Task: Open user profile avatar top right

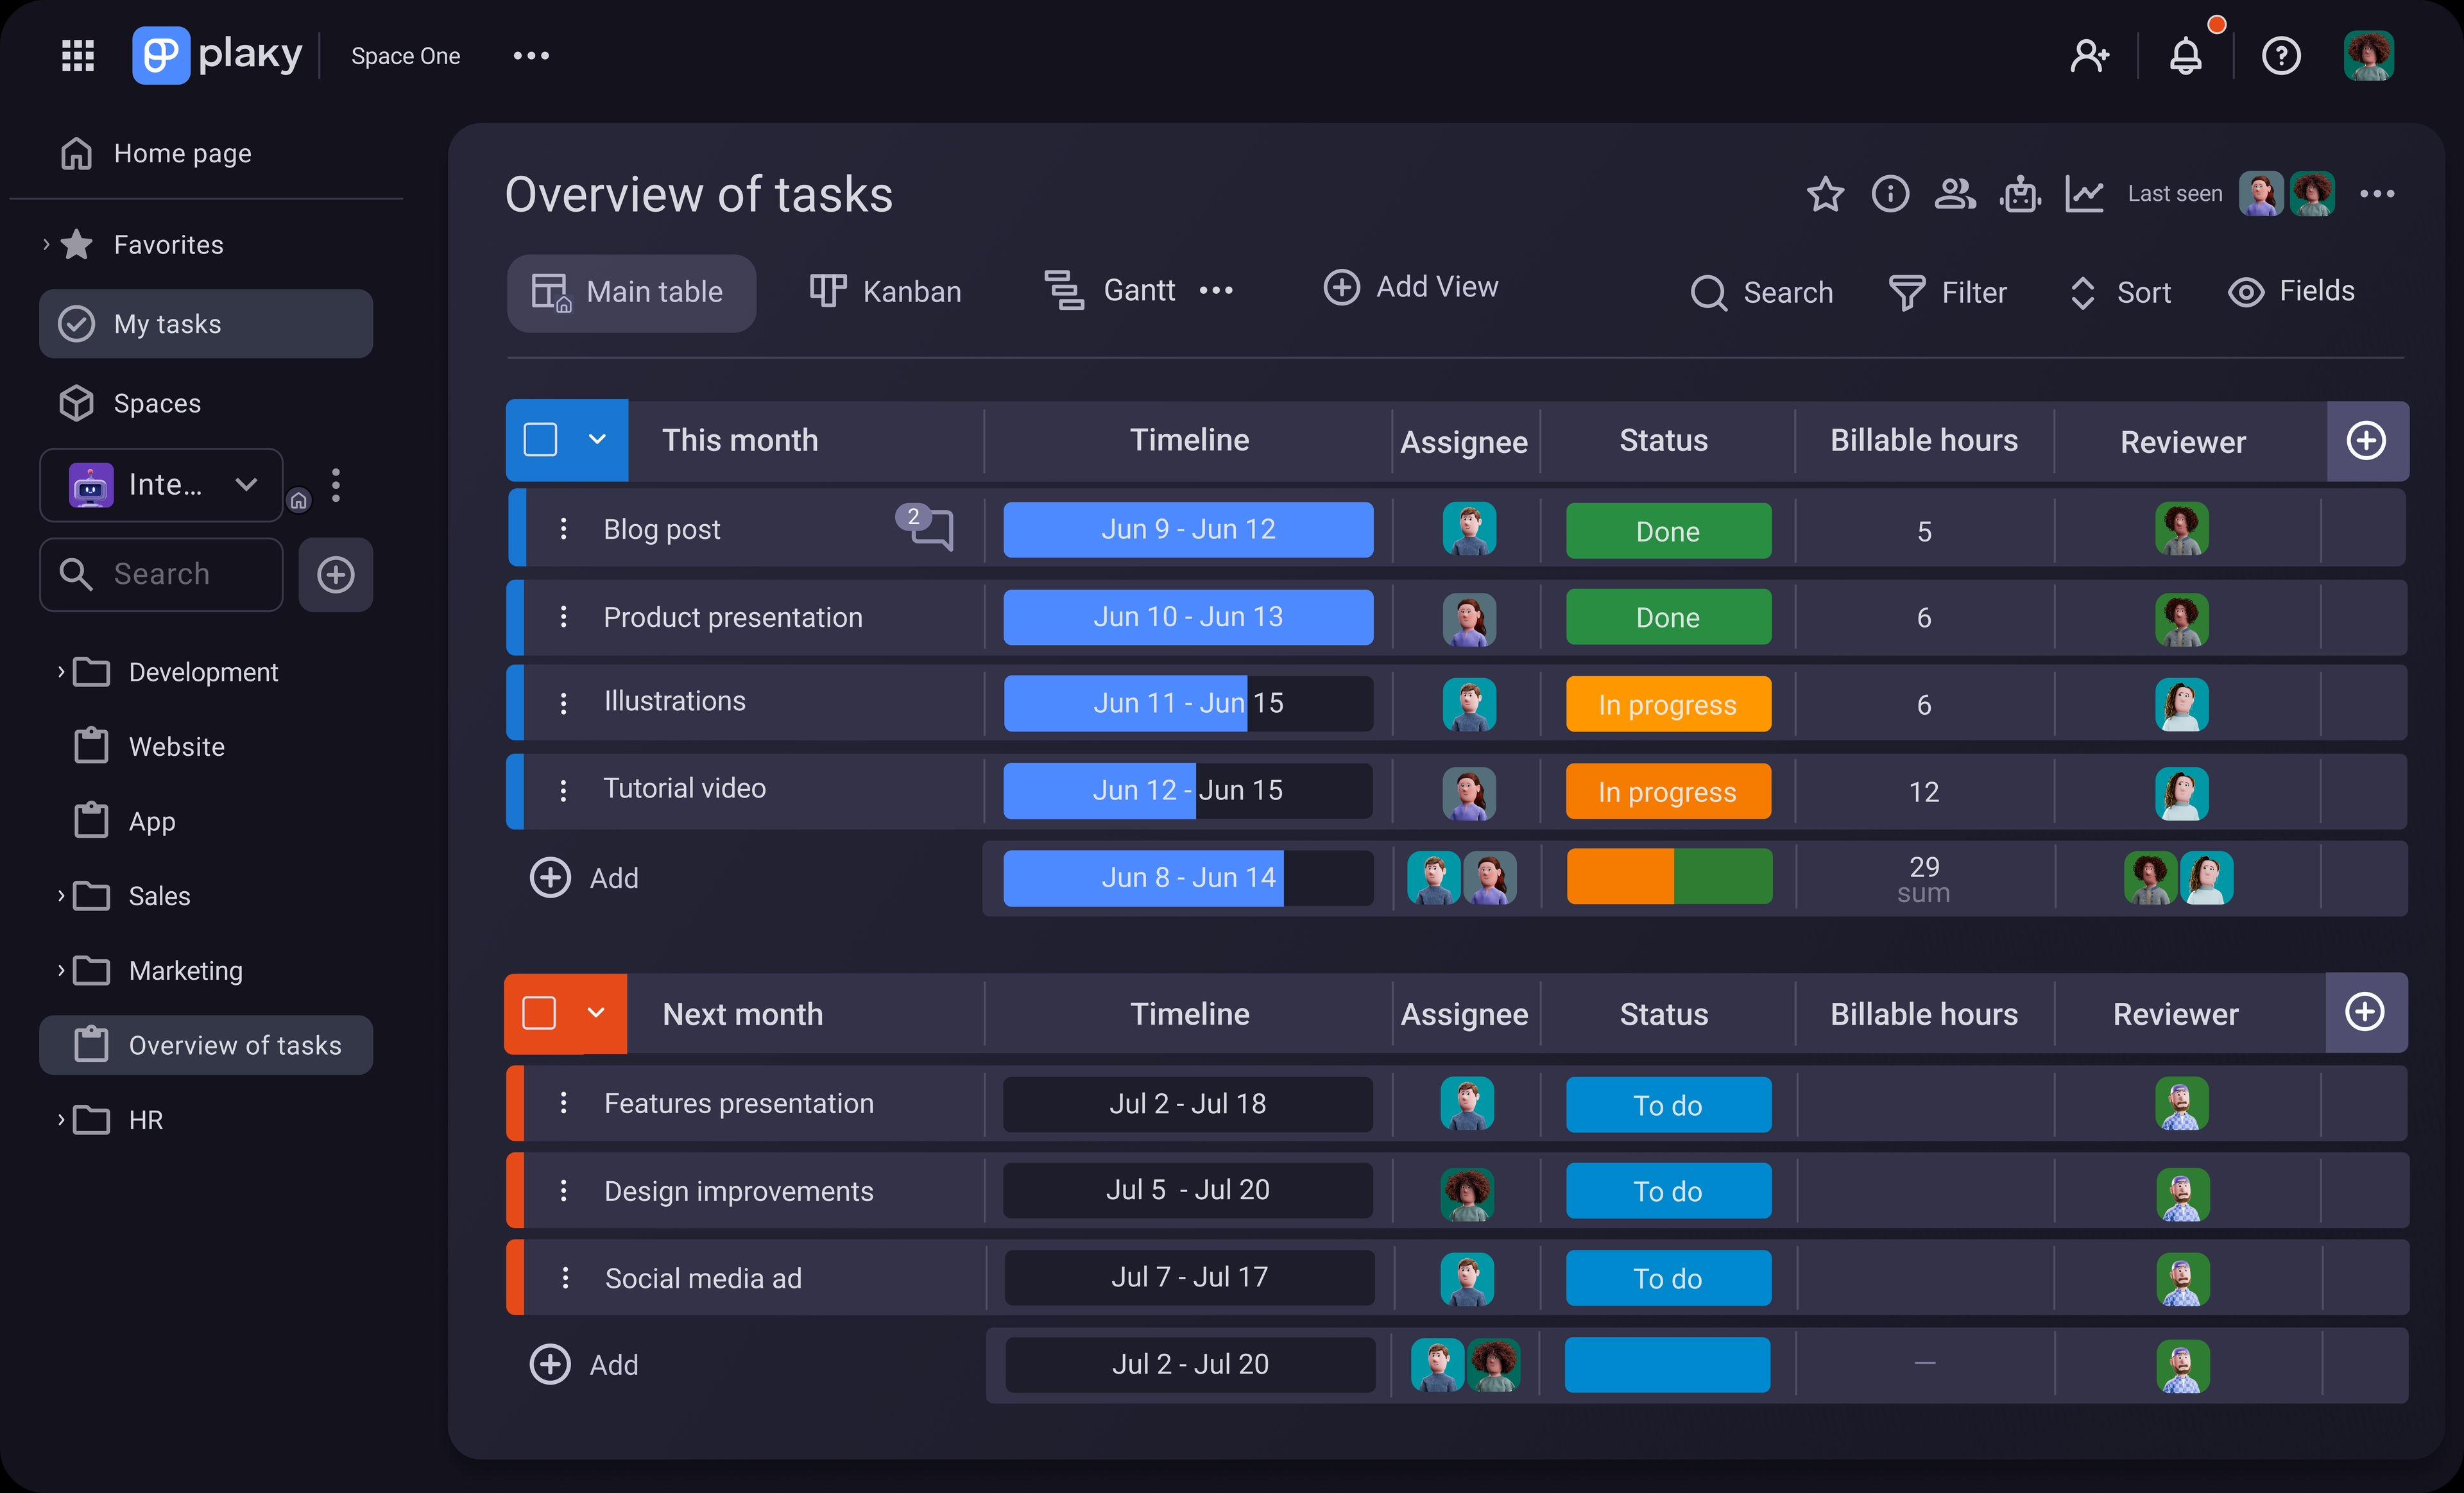Action: coord(2368,55)
